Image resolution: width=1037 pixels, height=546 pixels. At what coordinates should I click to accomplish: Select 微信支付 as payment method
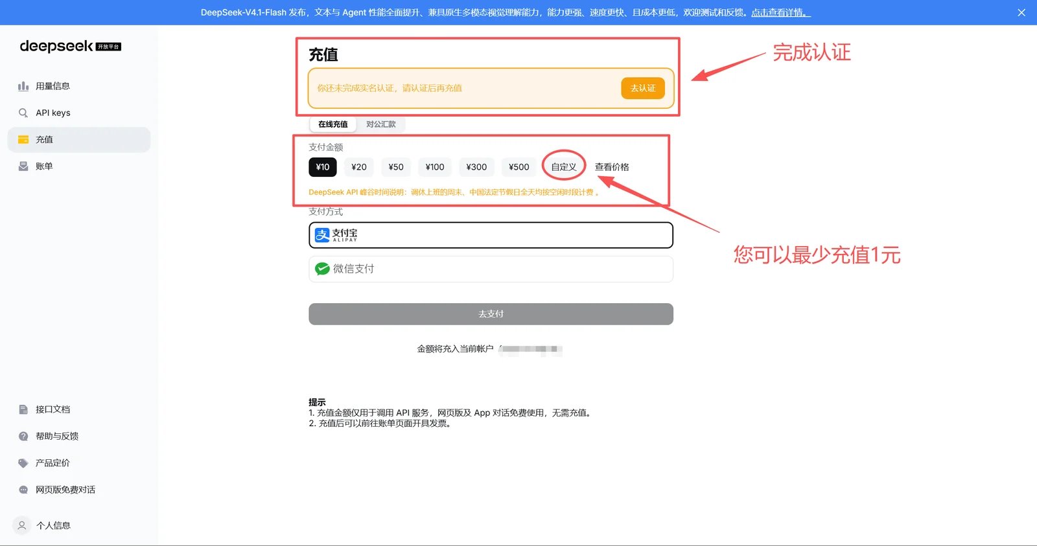(x=491, y=269)
